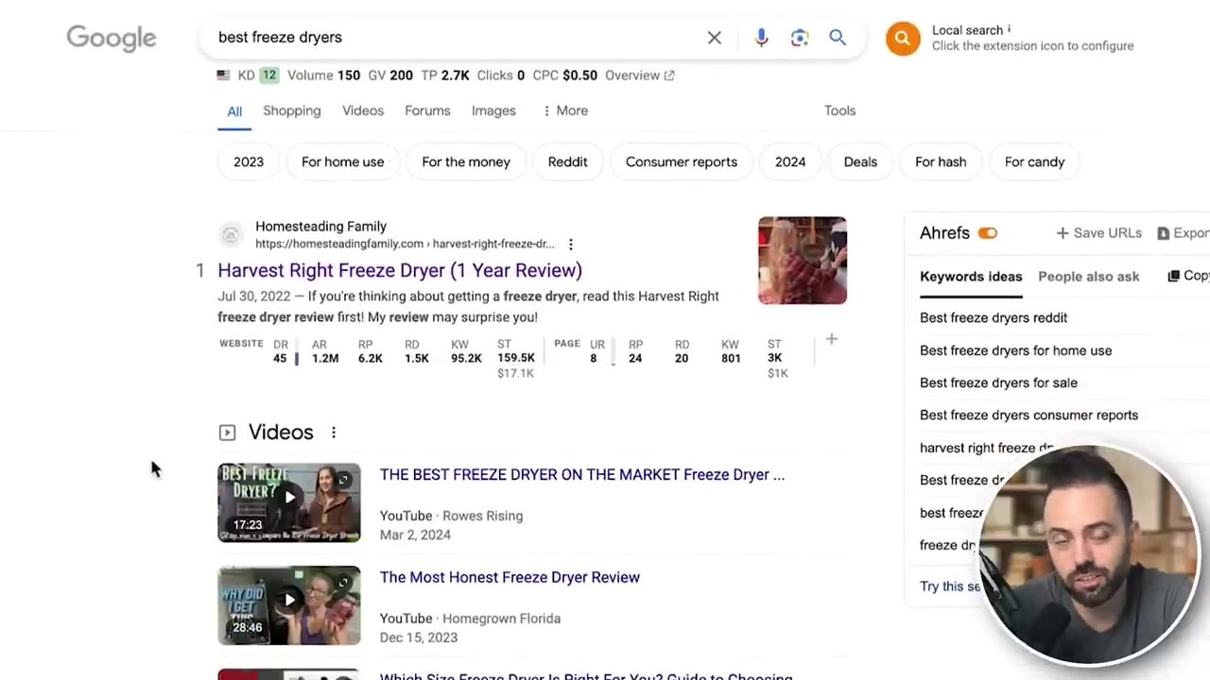Switch to the All results tab
The width and height of the screenshot is (1210, 680).
tap(234, 111)
